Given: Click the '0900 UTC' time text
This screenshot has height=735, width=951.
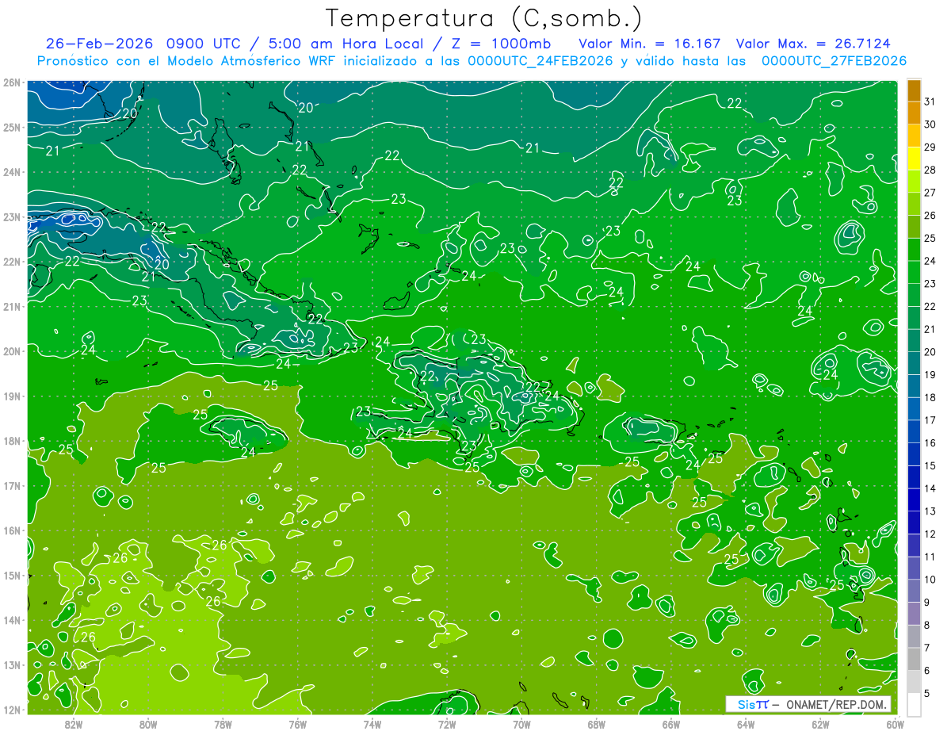Looking at the screenshot, I should (x=204, y=43).
